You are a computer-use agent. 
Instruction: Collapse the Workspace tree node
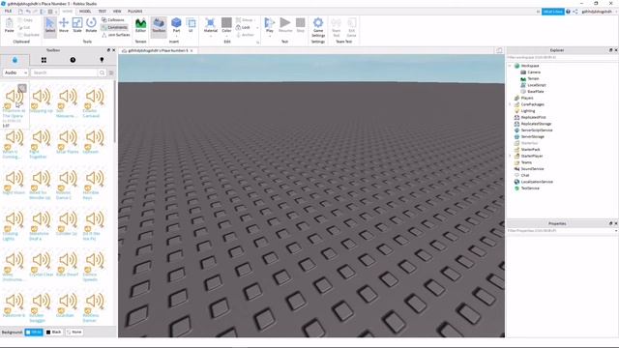(x=510, y=66)
